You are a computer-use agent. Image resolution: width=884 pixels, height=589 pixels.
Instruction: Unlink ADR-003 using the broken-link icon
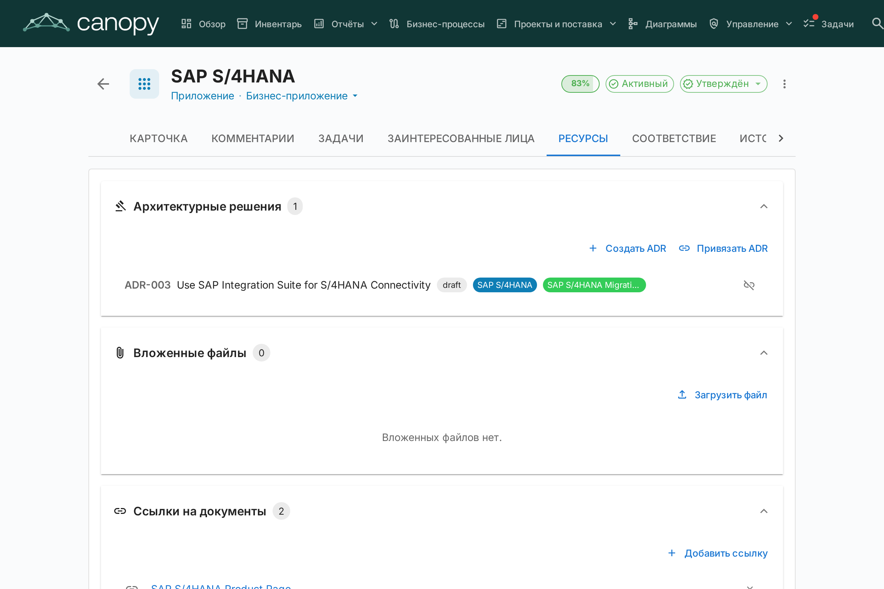pos(749,285)
